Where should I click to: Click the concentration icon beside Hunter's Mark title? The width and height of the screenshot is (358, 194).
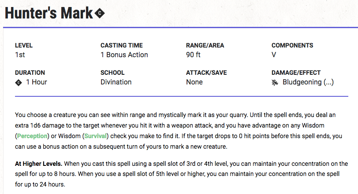(x=100, y=14)
